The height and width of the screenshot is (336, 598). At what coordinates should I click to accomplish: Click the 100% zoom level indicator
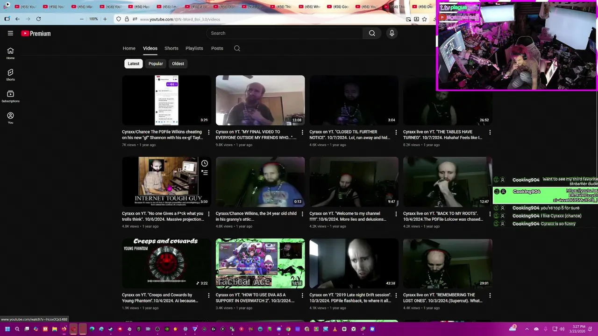click(x=93, y=19)
